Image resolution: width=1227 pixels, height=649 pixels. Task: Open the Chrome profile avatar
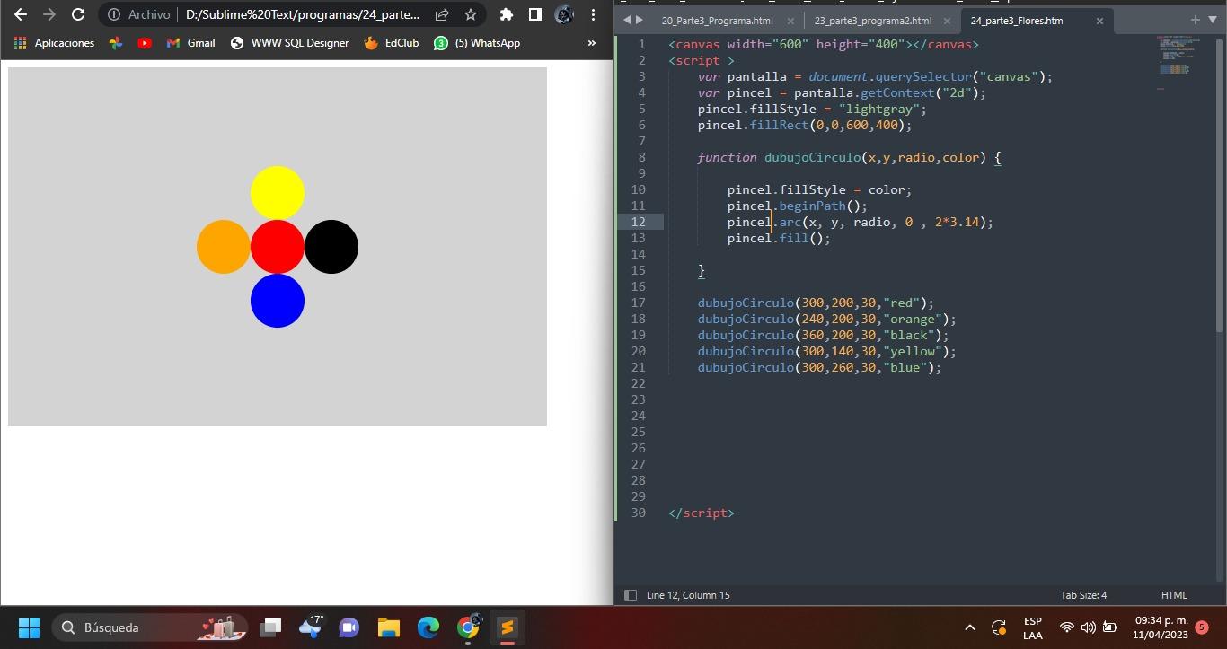pyautogui.click(x=564, y=14)
